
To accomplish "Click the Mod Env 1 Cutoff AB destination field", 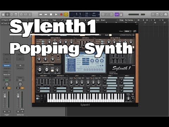I will pyautogui.click(x=45, y=88).
